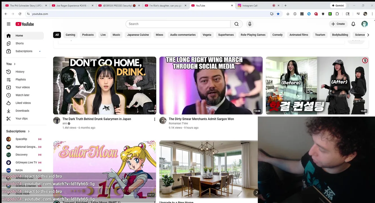Go back in the browser
The height and width of the screenshot is (203, 375).
(x=6, y=14)
